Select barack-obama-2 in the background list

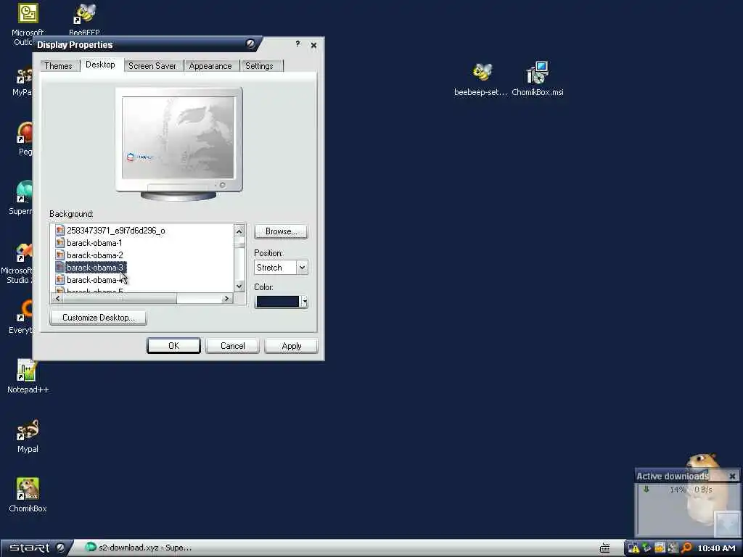[x=95, y=255]
